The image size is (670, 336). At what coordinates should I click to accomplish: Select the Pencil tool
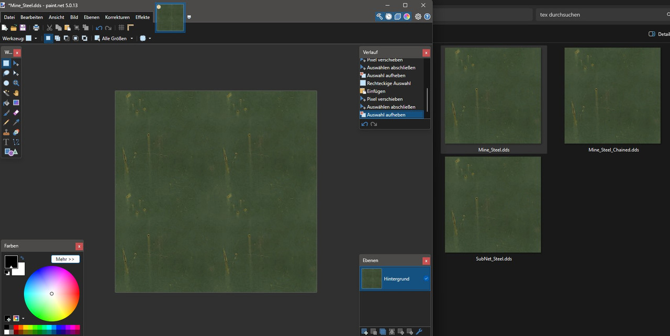(6, 122)
